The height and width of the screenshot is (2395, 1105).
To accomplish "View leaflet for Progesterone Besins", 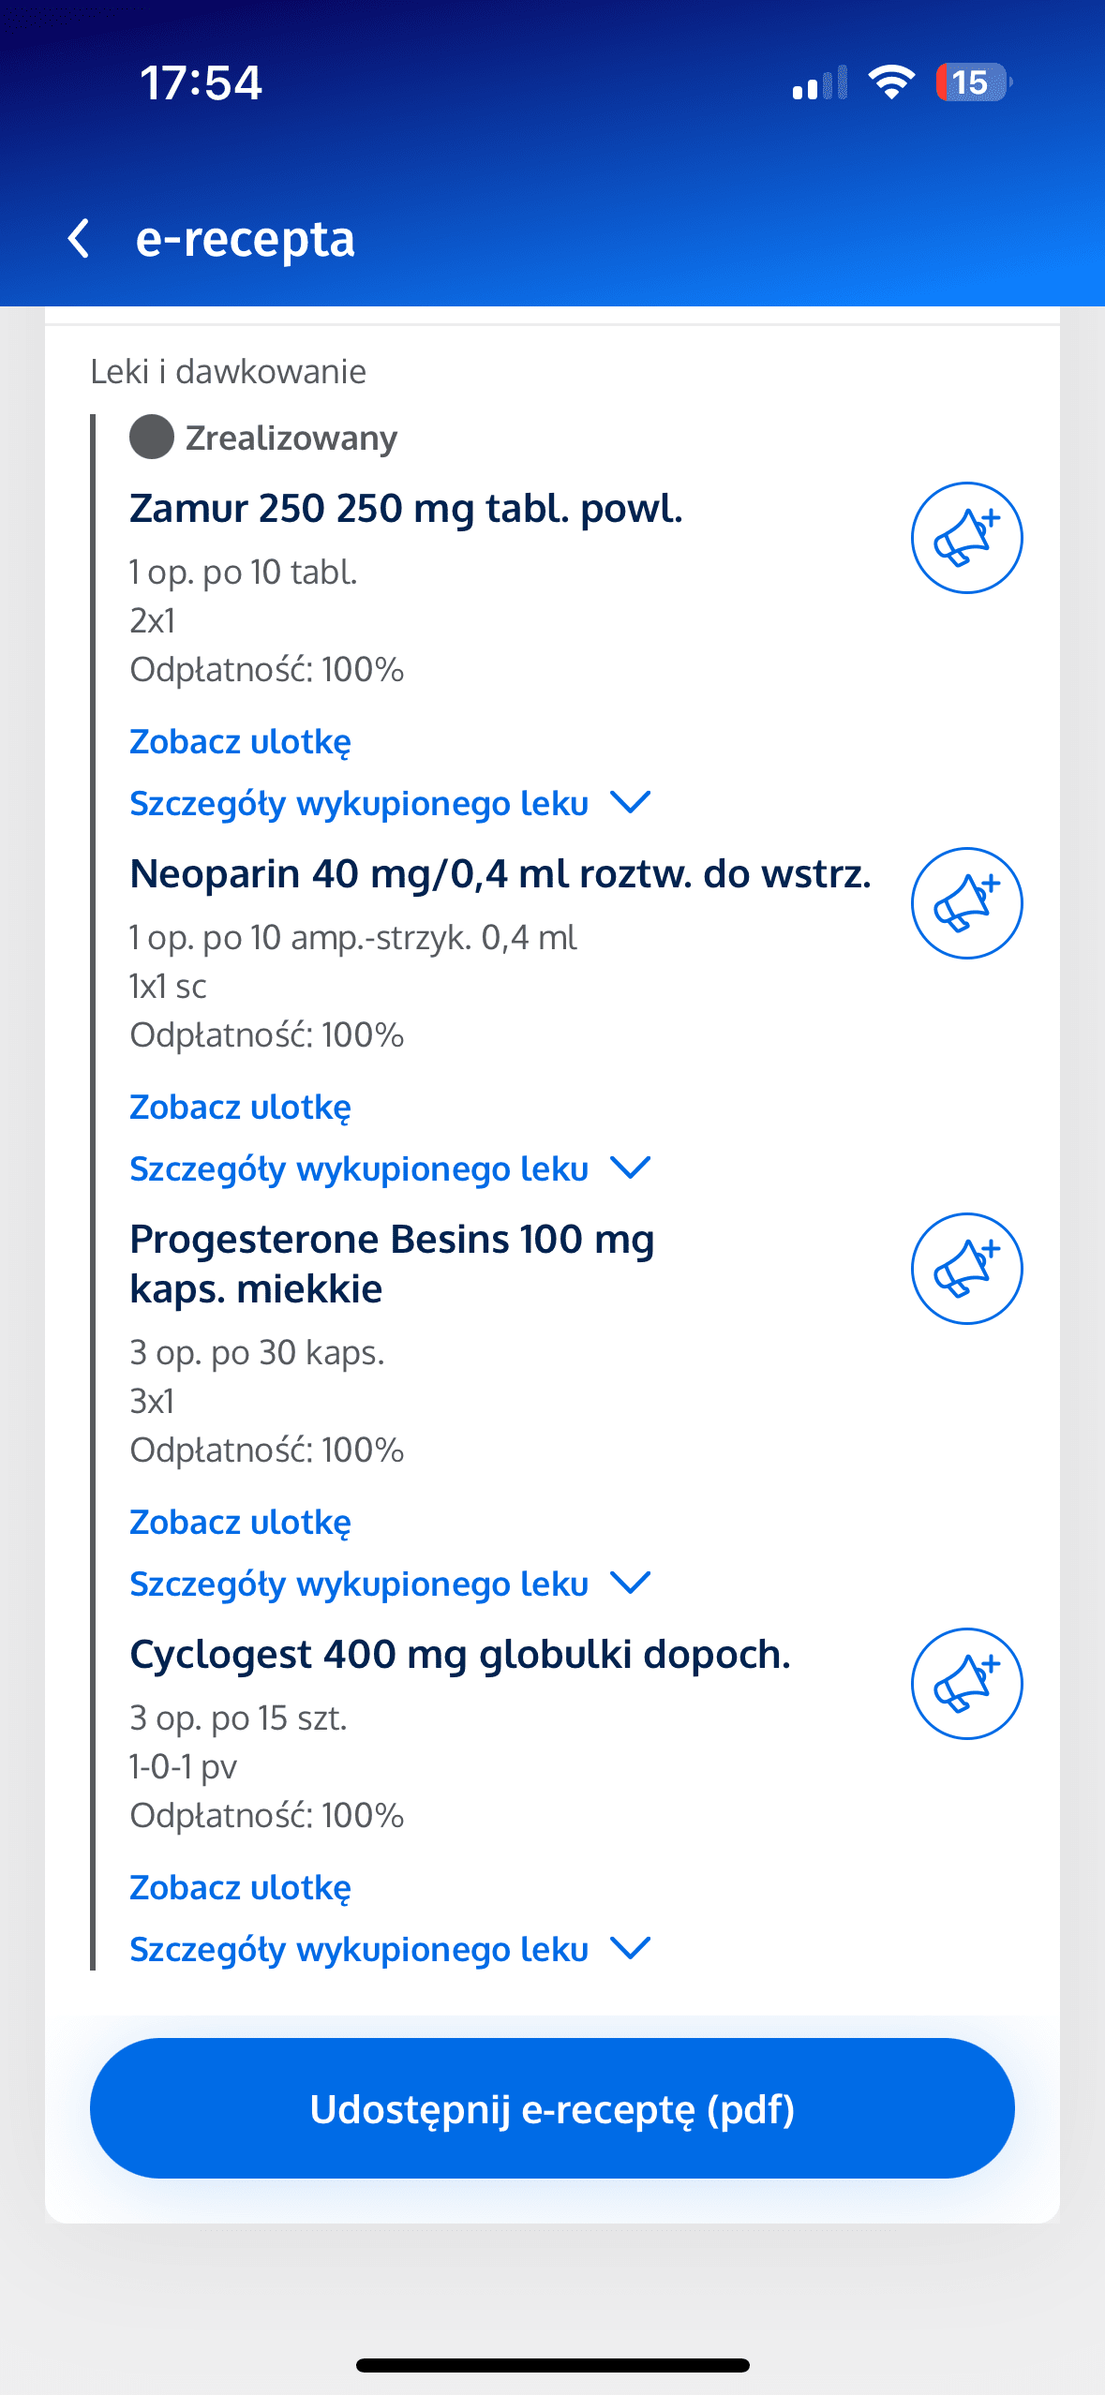I will point(240,1523).
